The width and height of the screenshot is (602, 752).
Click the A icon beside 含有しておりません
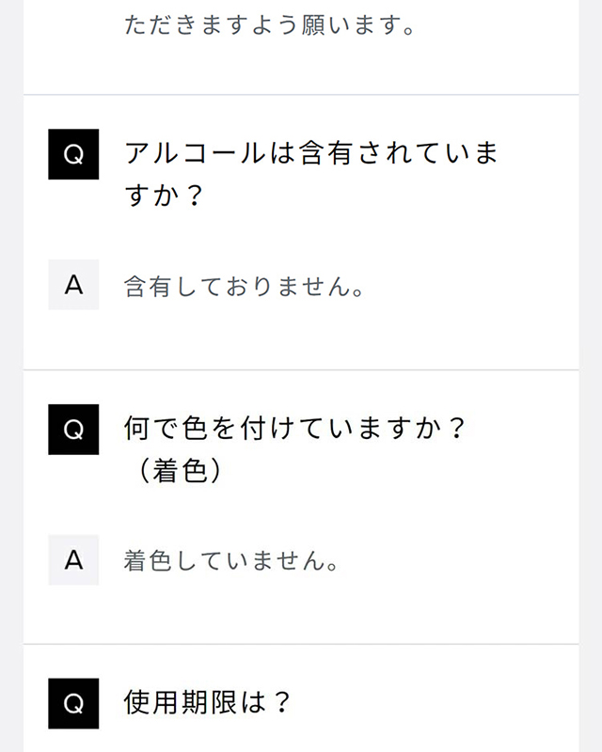click(x=73, y=285)
